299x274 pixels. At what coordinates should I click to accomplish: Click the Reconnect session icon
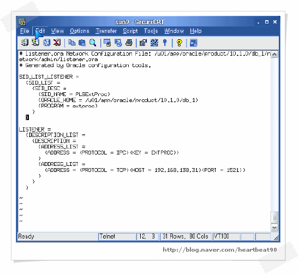click(x=46, y=43)
